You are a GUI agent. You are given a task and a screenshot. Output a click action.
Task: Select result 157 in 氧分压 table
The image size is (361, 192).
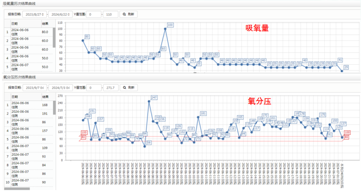[x=45, y=131]
